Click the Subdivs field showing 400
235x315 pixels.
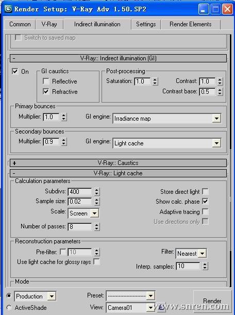80,191
